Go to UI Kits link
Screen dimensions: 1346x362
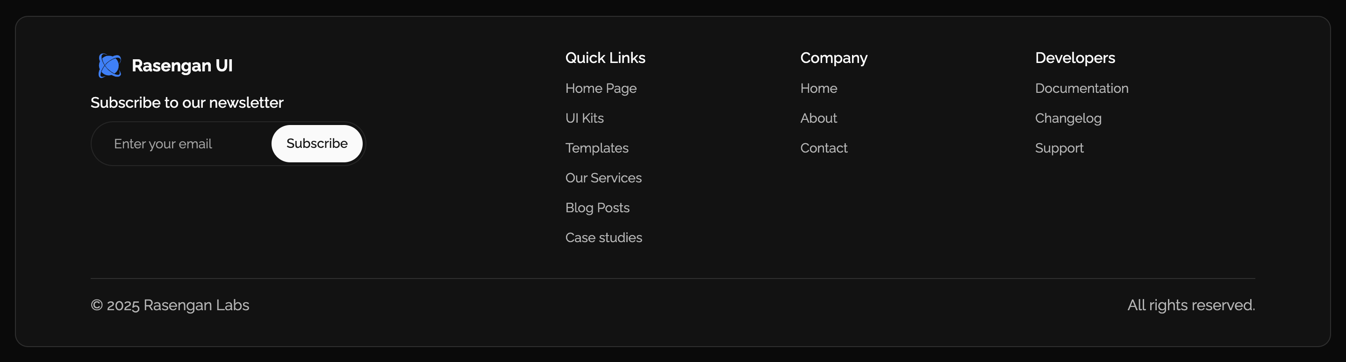tap(584, 118)
